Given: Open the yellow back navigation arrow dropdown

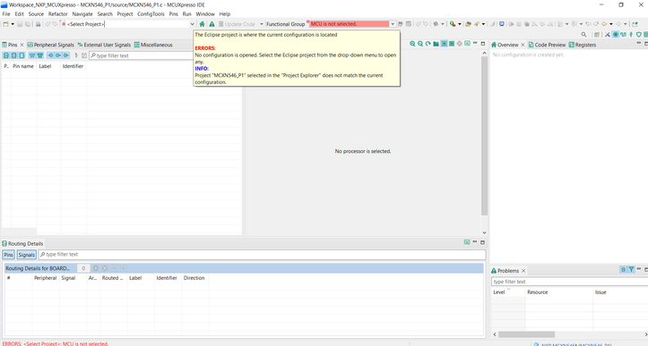Looking at the screenshot, I should 611,24.
